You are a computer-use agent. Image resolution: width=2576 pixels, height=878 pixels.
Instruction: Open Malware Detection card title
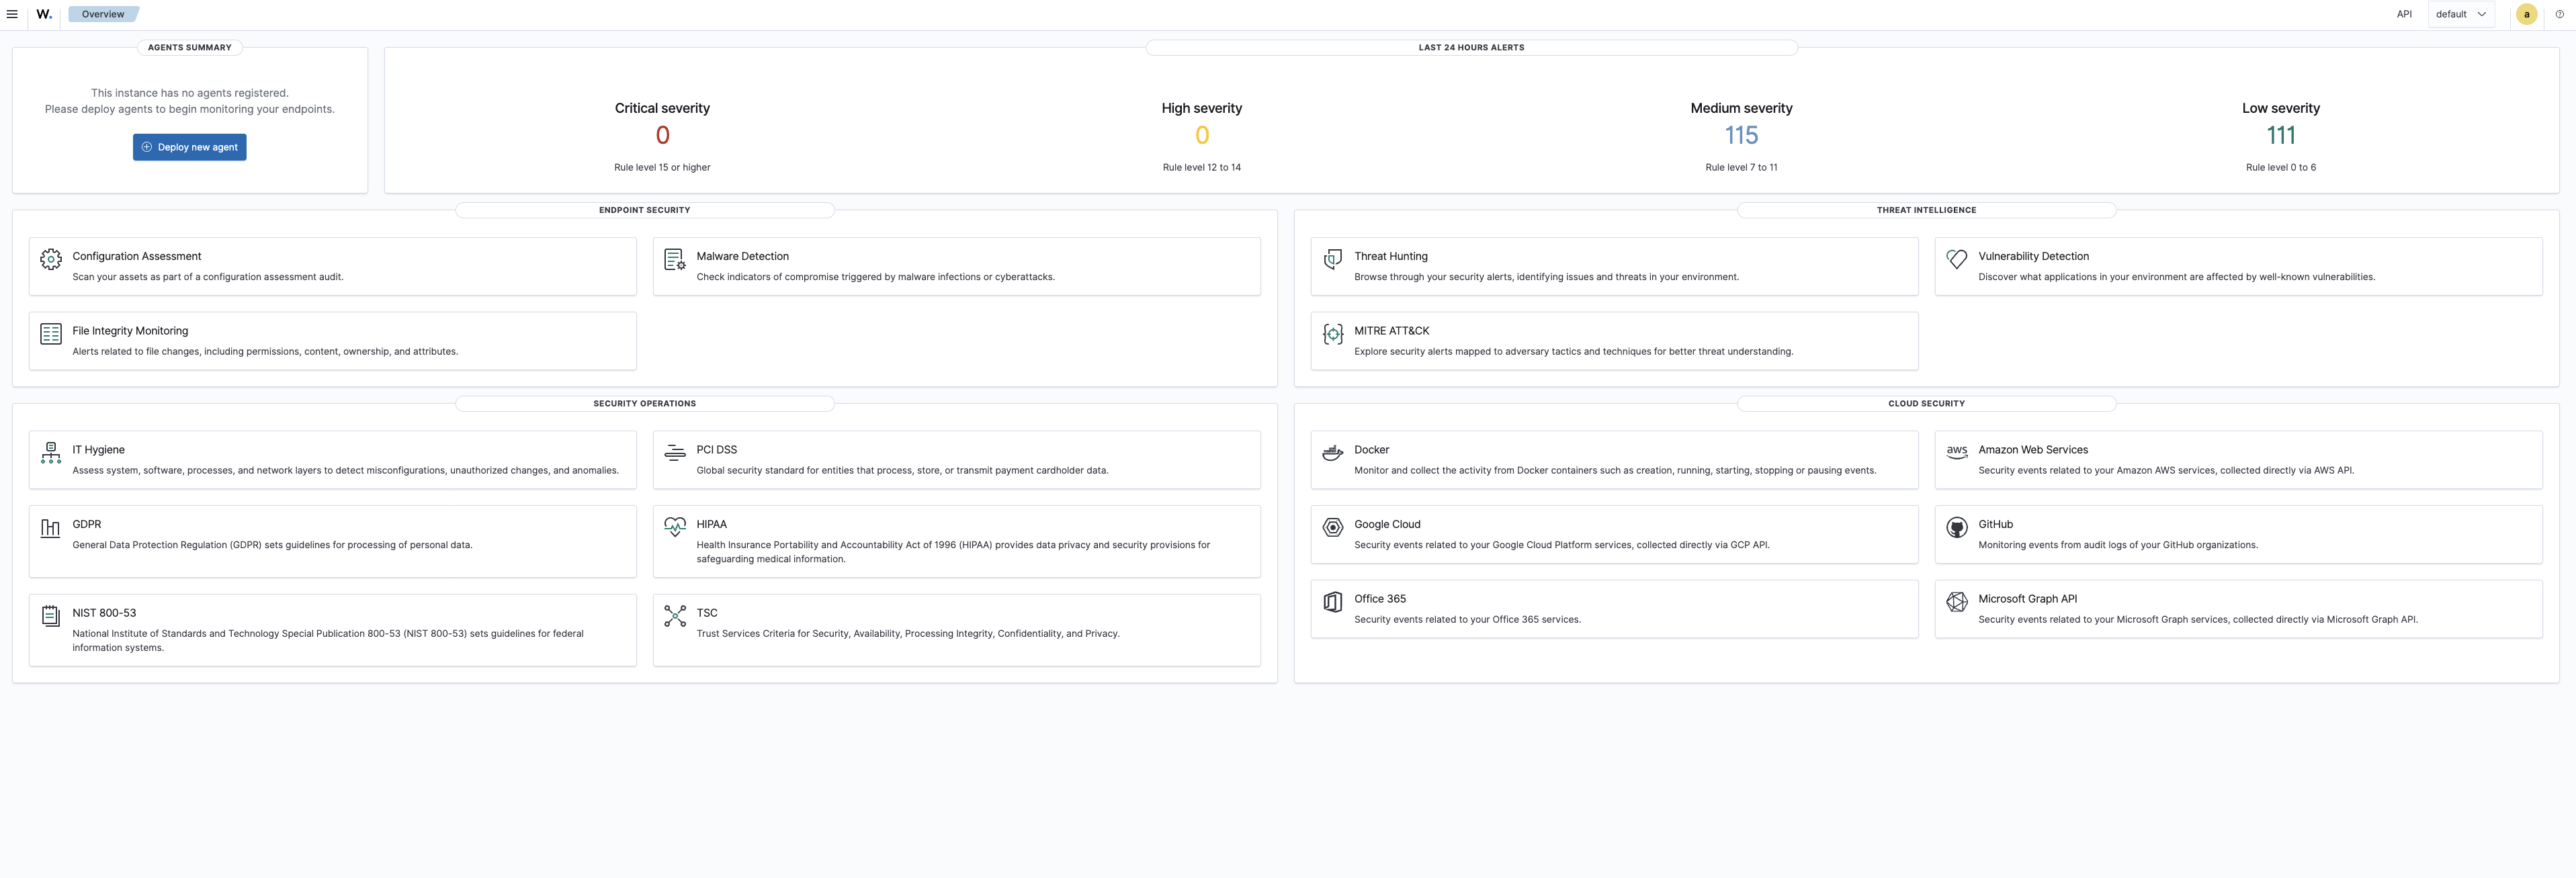point(743,256)
